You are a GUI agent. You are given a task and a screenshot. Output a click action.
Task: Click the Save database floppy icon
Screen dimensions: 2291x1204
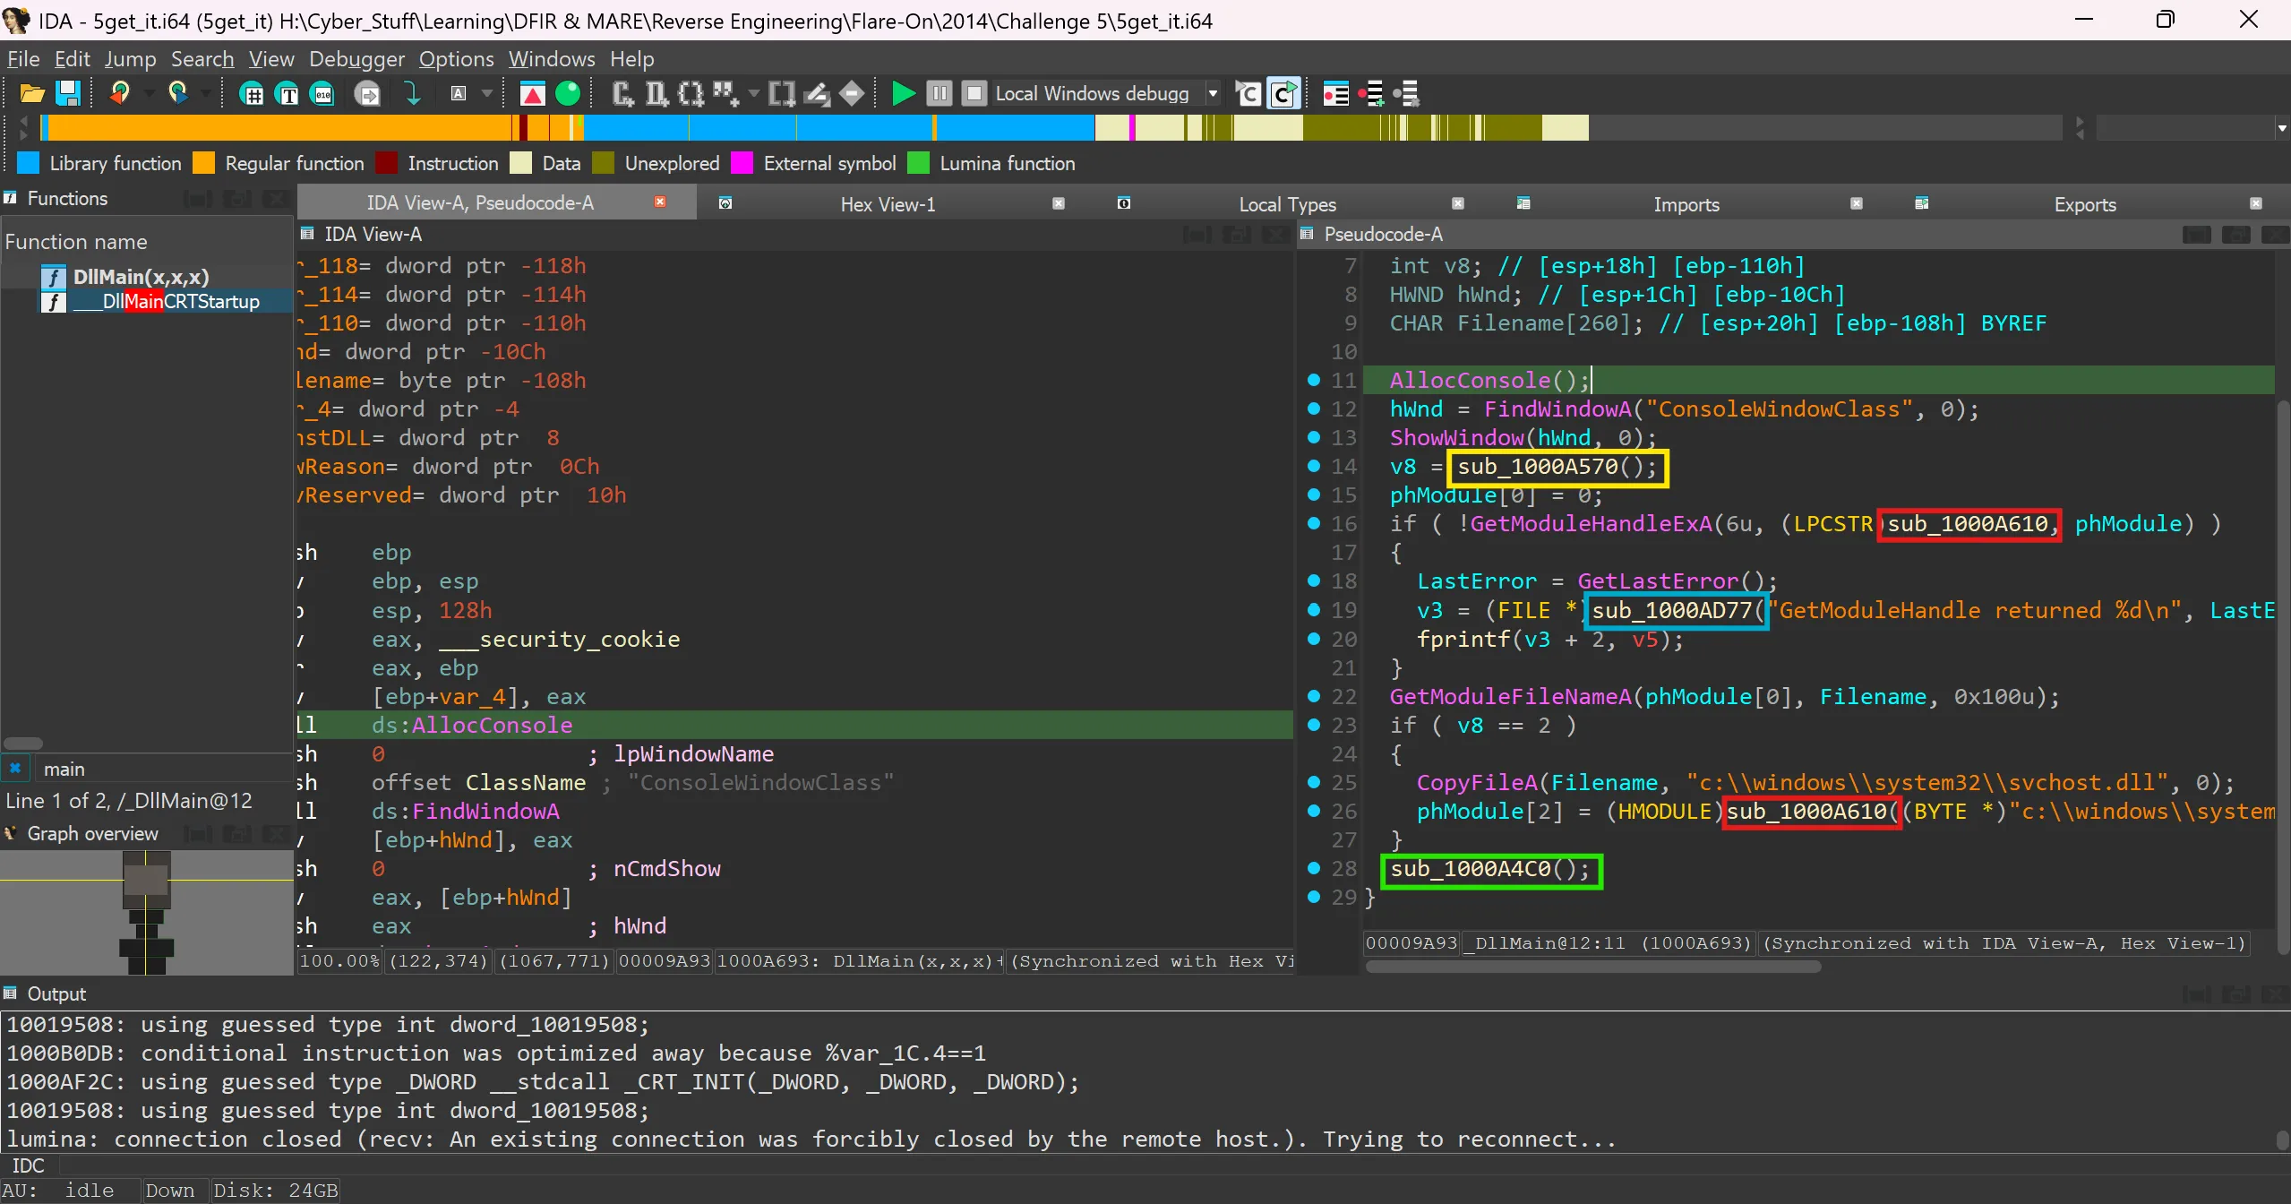(x=68, y=93)
